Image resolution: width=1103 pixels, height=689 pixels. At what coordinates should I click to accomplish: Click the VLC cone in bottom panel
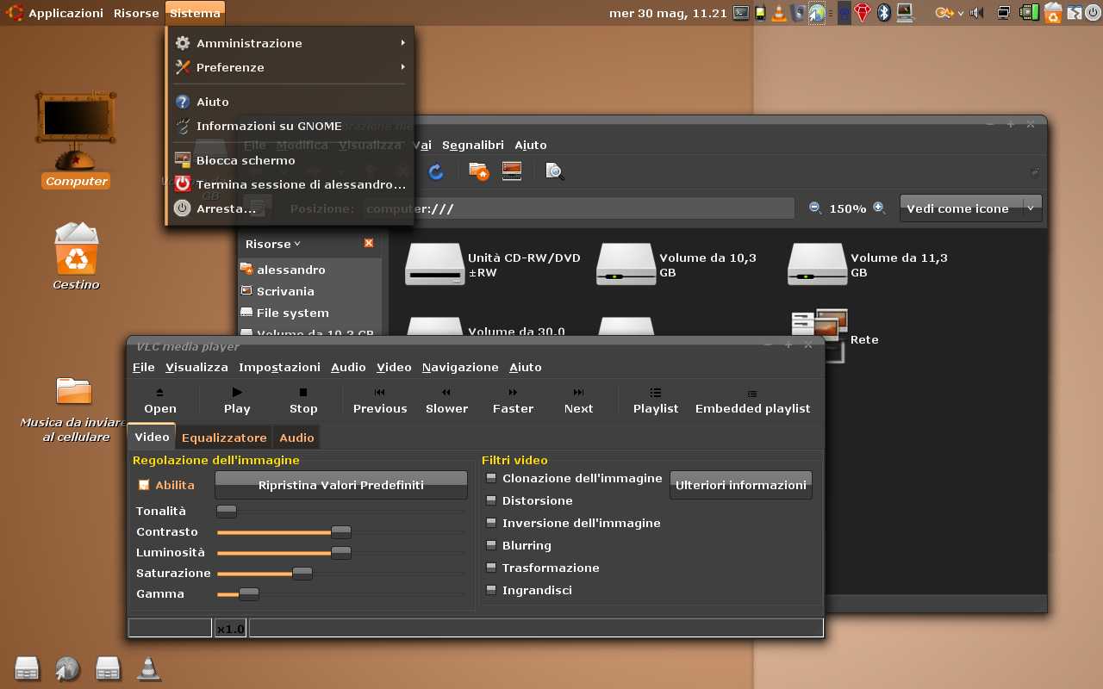[x=148, y=668]
